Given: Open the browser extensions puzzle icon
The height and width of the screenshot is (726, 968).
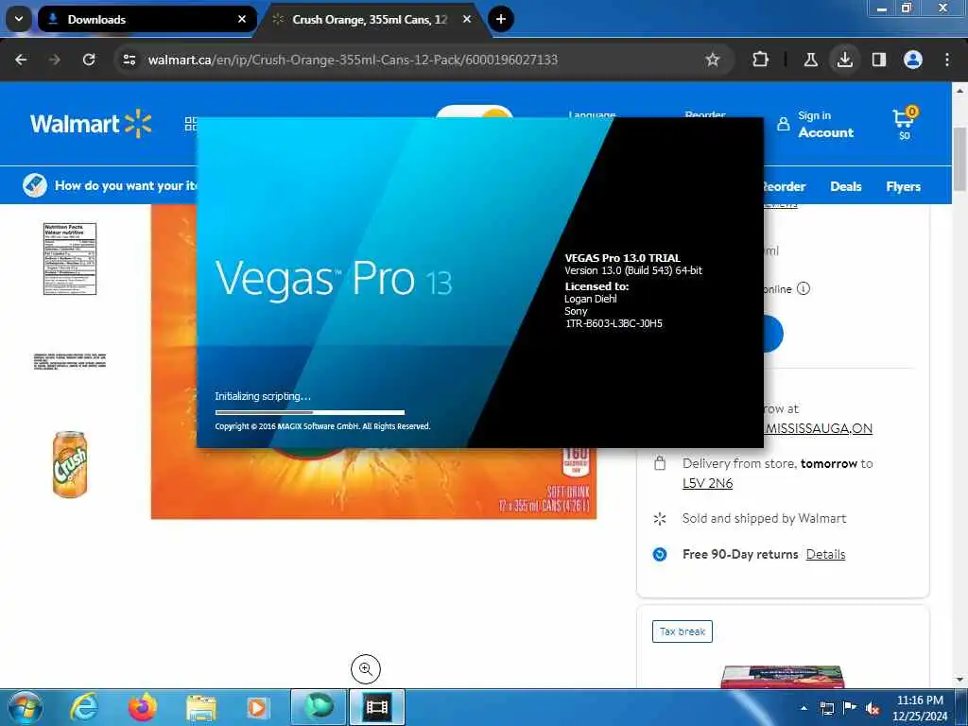Looking at the screenshot, I should [x=761, y=60].
